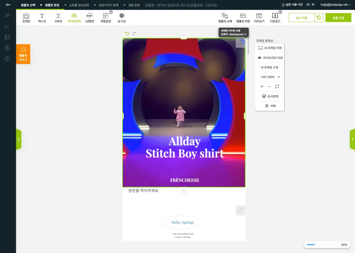Click 라이브러리 저장 in frame panel
Screen dimensions: 355x253
click(270, 58)
